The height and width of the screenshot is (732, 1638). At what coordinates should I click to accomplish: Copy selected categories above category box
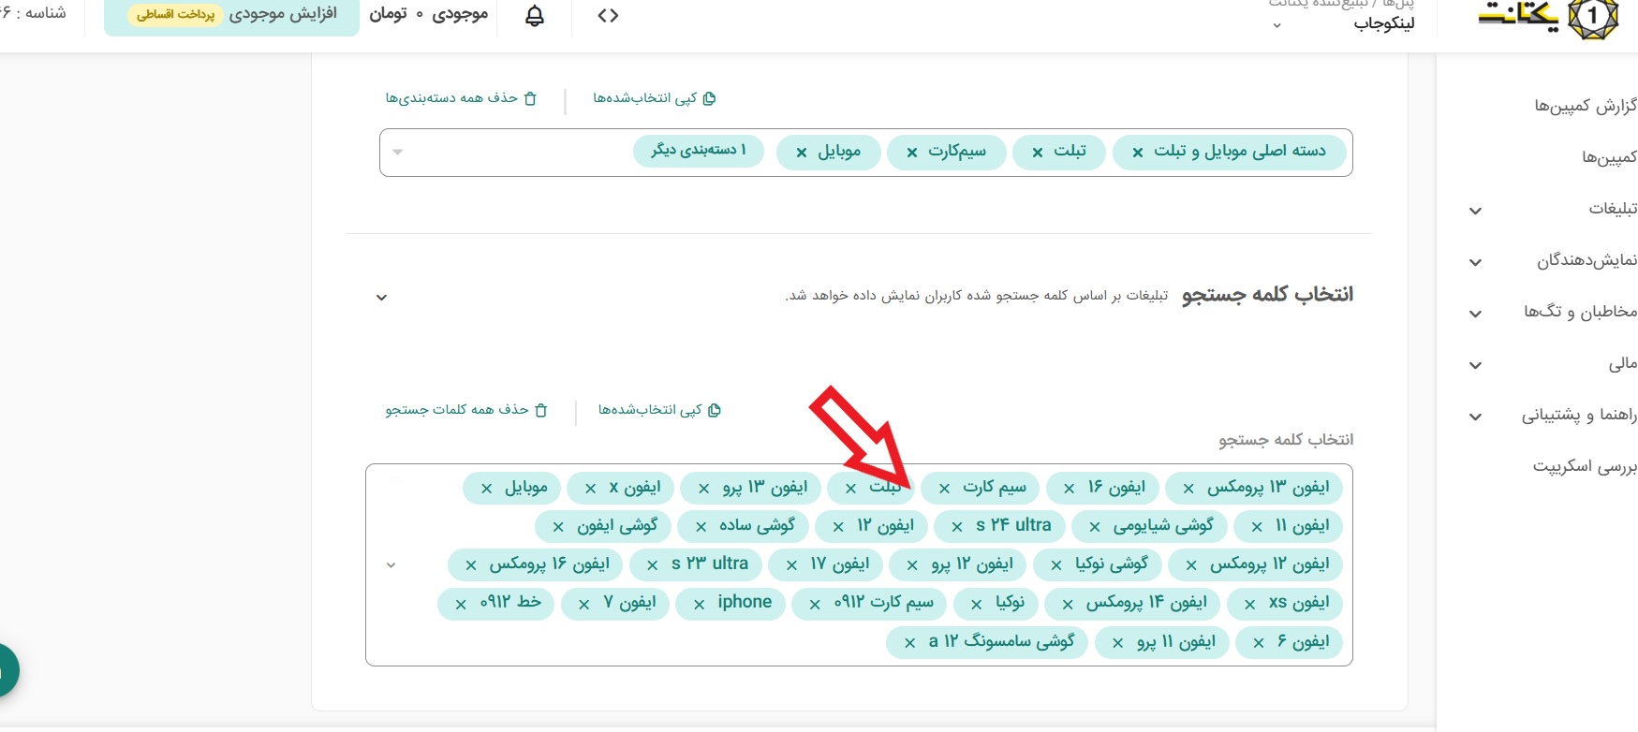pos(709,98)
